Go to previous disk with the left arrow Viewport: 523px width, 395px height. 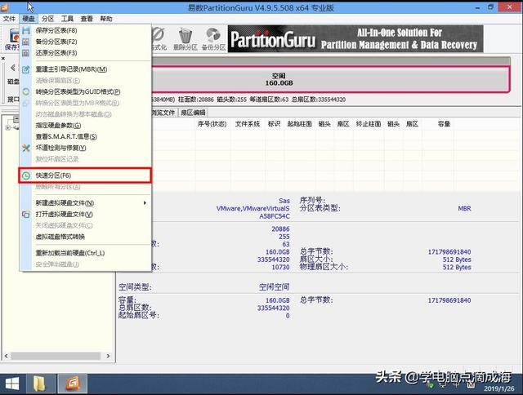(13, 68)
